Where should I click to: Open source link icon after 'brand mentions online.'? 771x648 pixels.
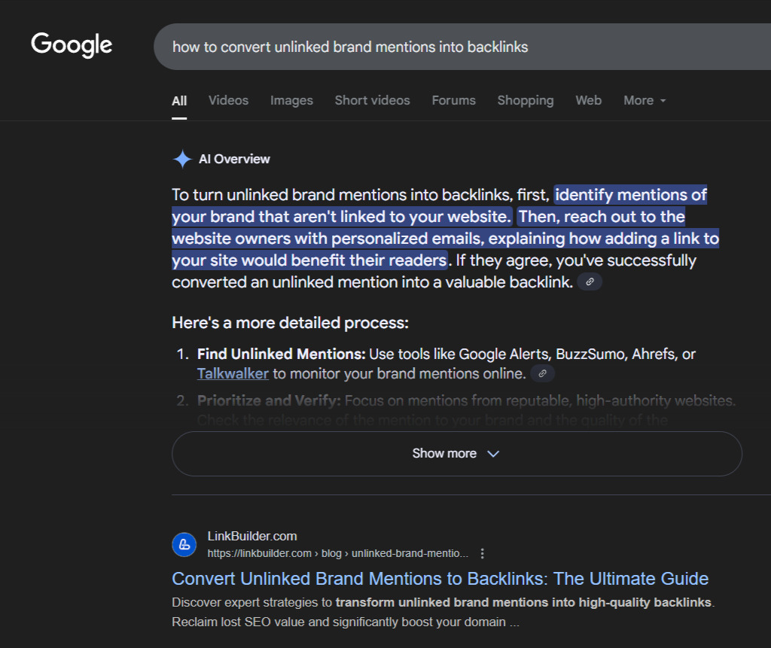click(542, 373)
